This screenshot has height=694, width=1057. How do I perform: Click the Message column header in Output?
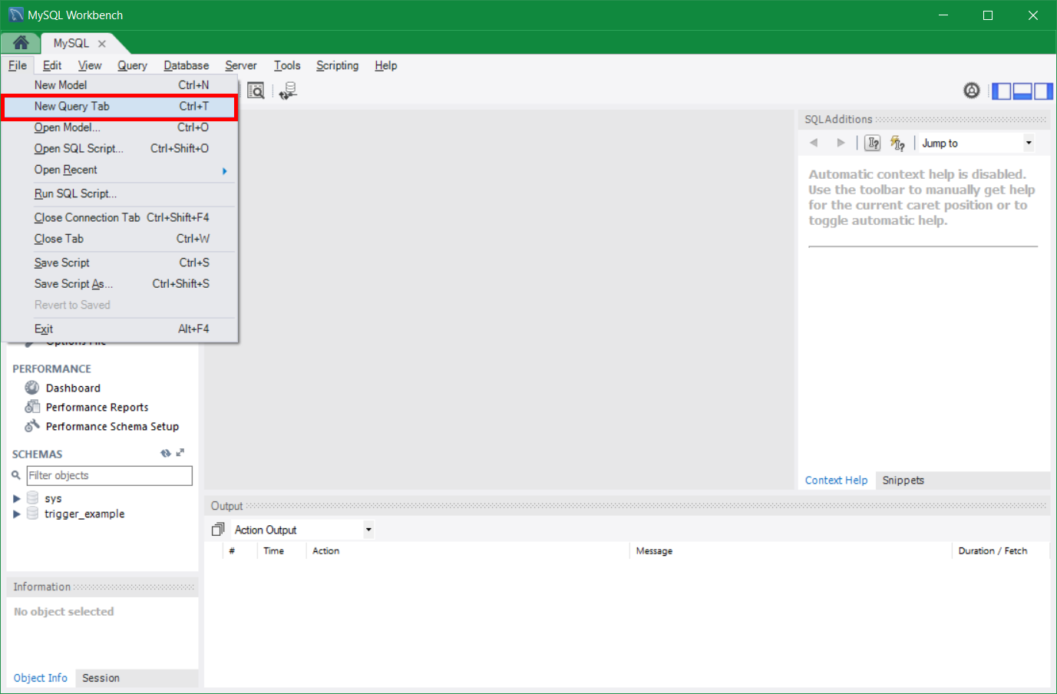coord(791,551)
